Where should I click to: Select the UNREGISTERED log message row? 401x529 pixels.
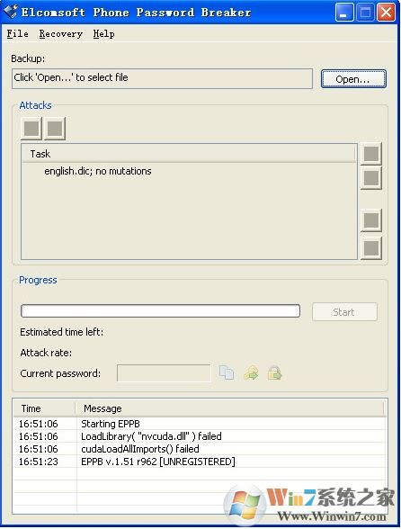click(x=200, y=462)
